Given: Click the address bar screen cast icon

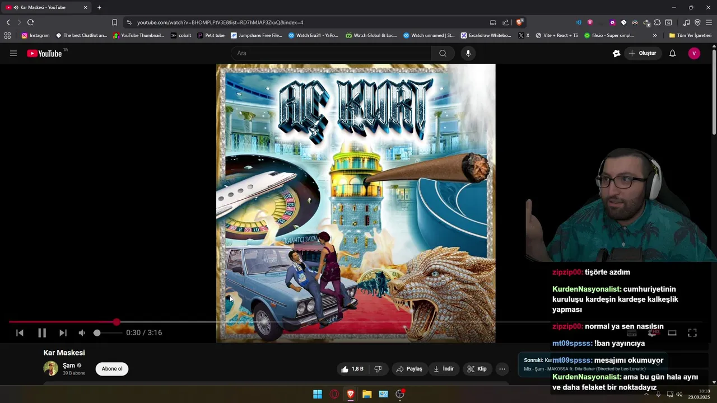Looking at the screenshot, I should tap(493, 22).
